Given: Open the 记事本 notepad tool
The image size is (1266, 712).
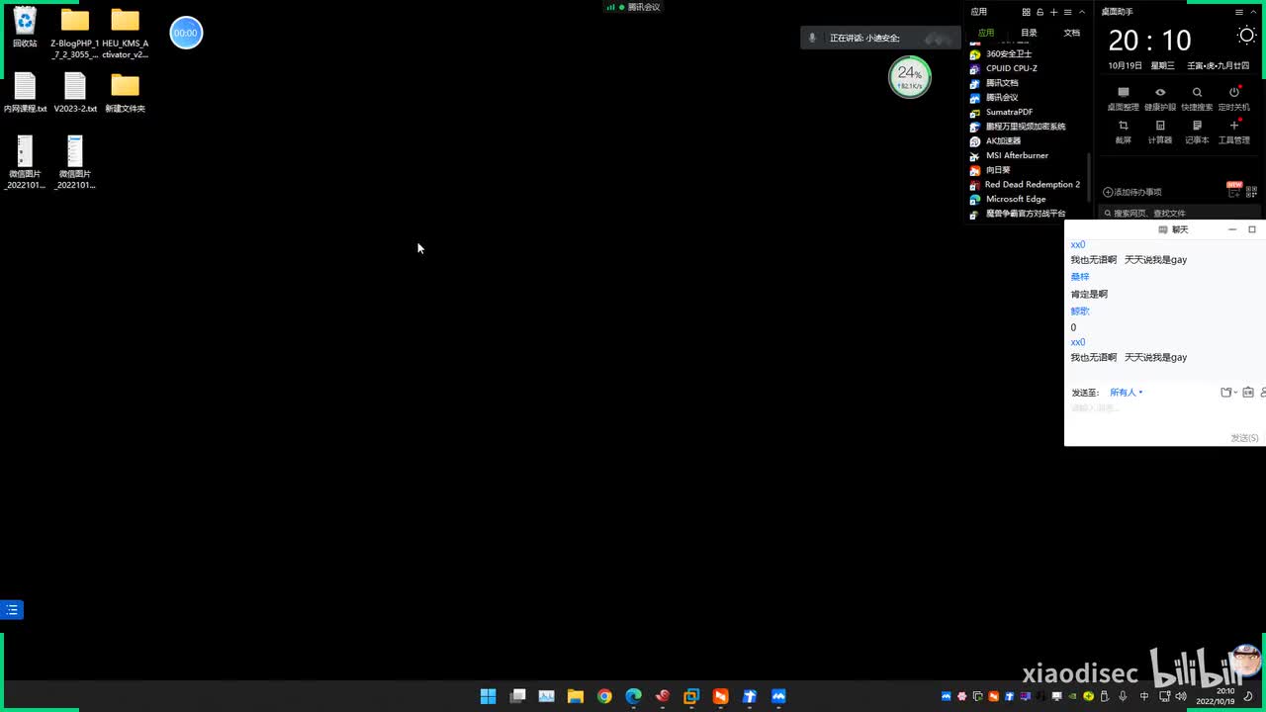Looking at the screenshot, I should pyautogui.click(x=1197, y=132).
